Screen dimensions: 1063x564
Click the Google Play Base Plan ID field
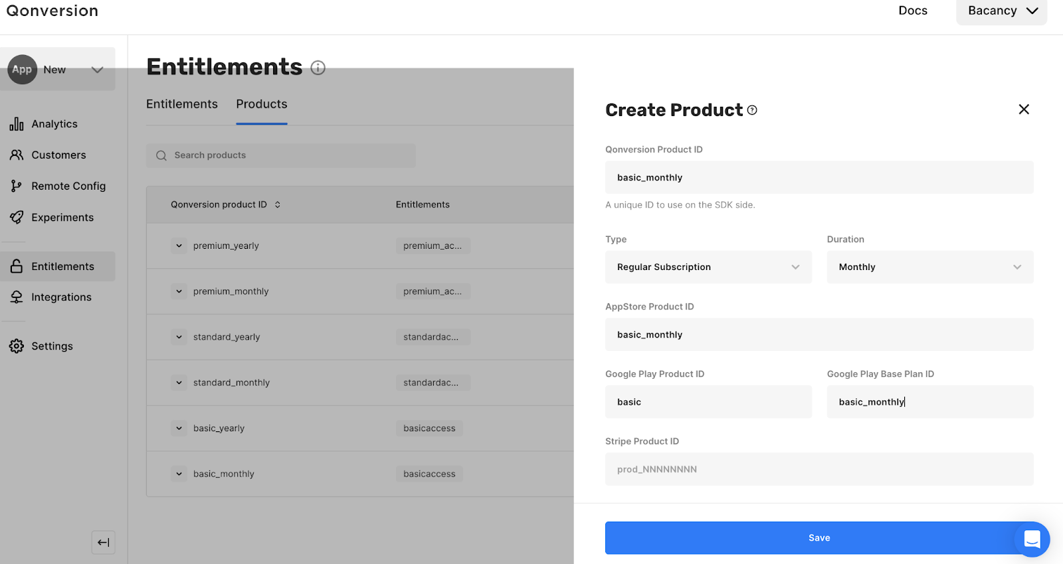[930, 401]
